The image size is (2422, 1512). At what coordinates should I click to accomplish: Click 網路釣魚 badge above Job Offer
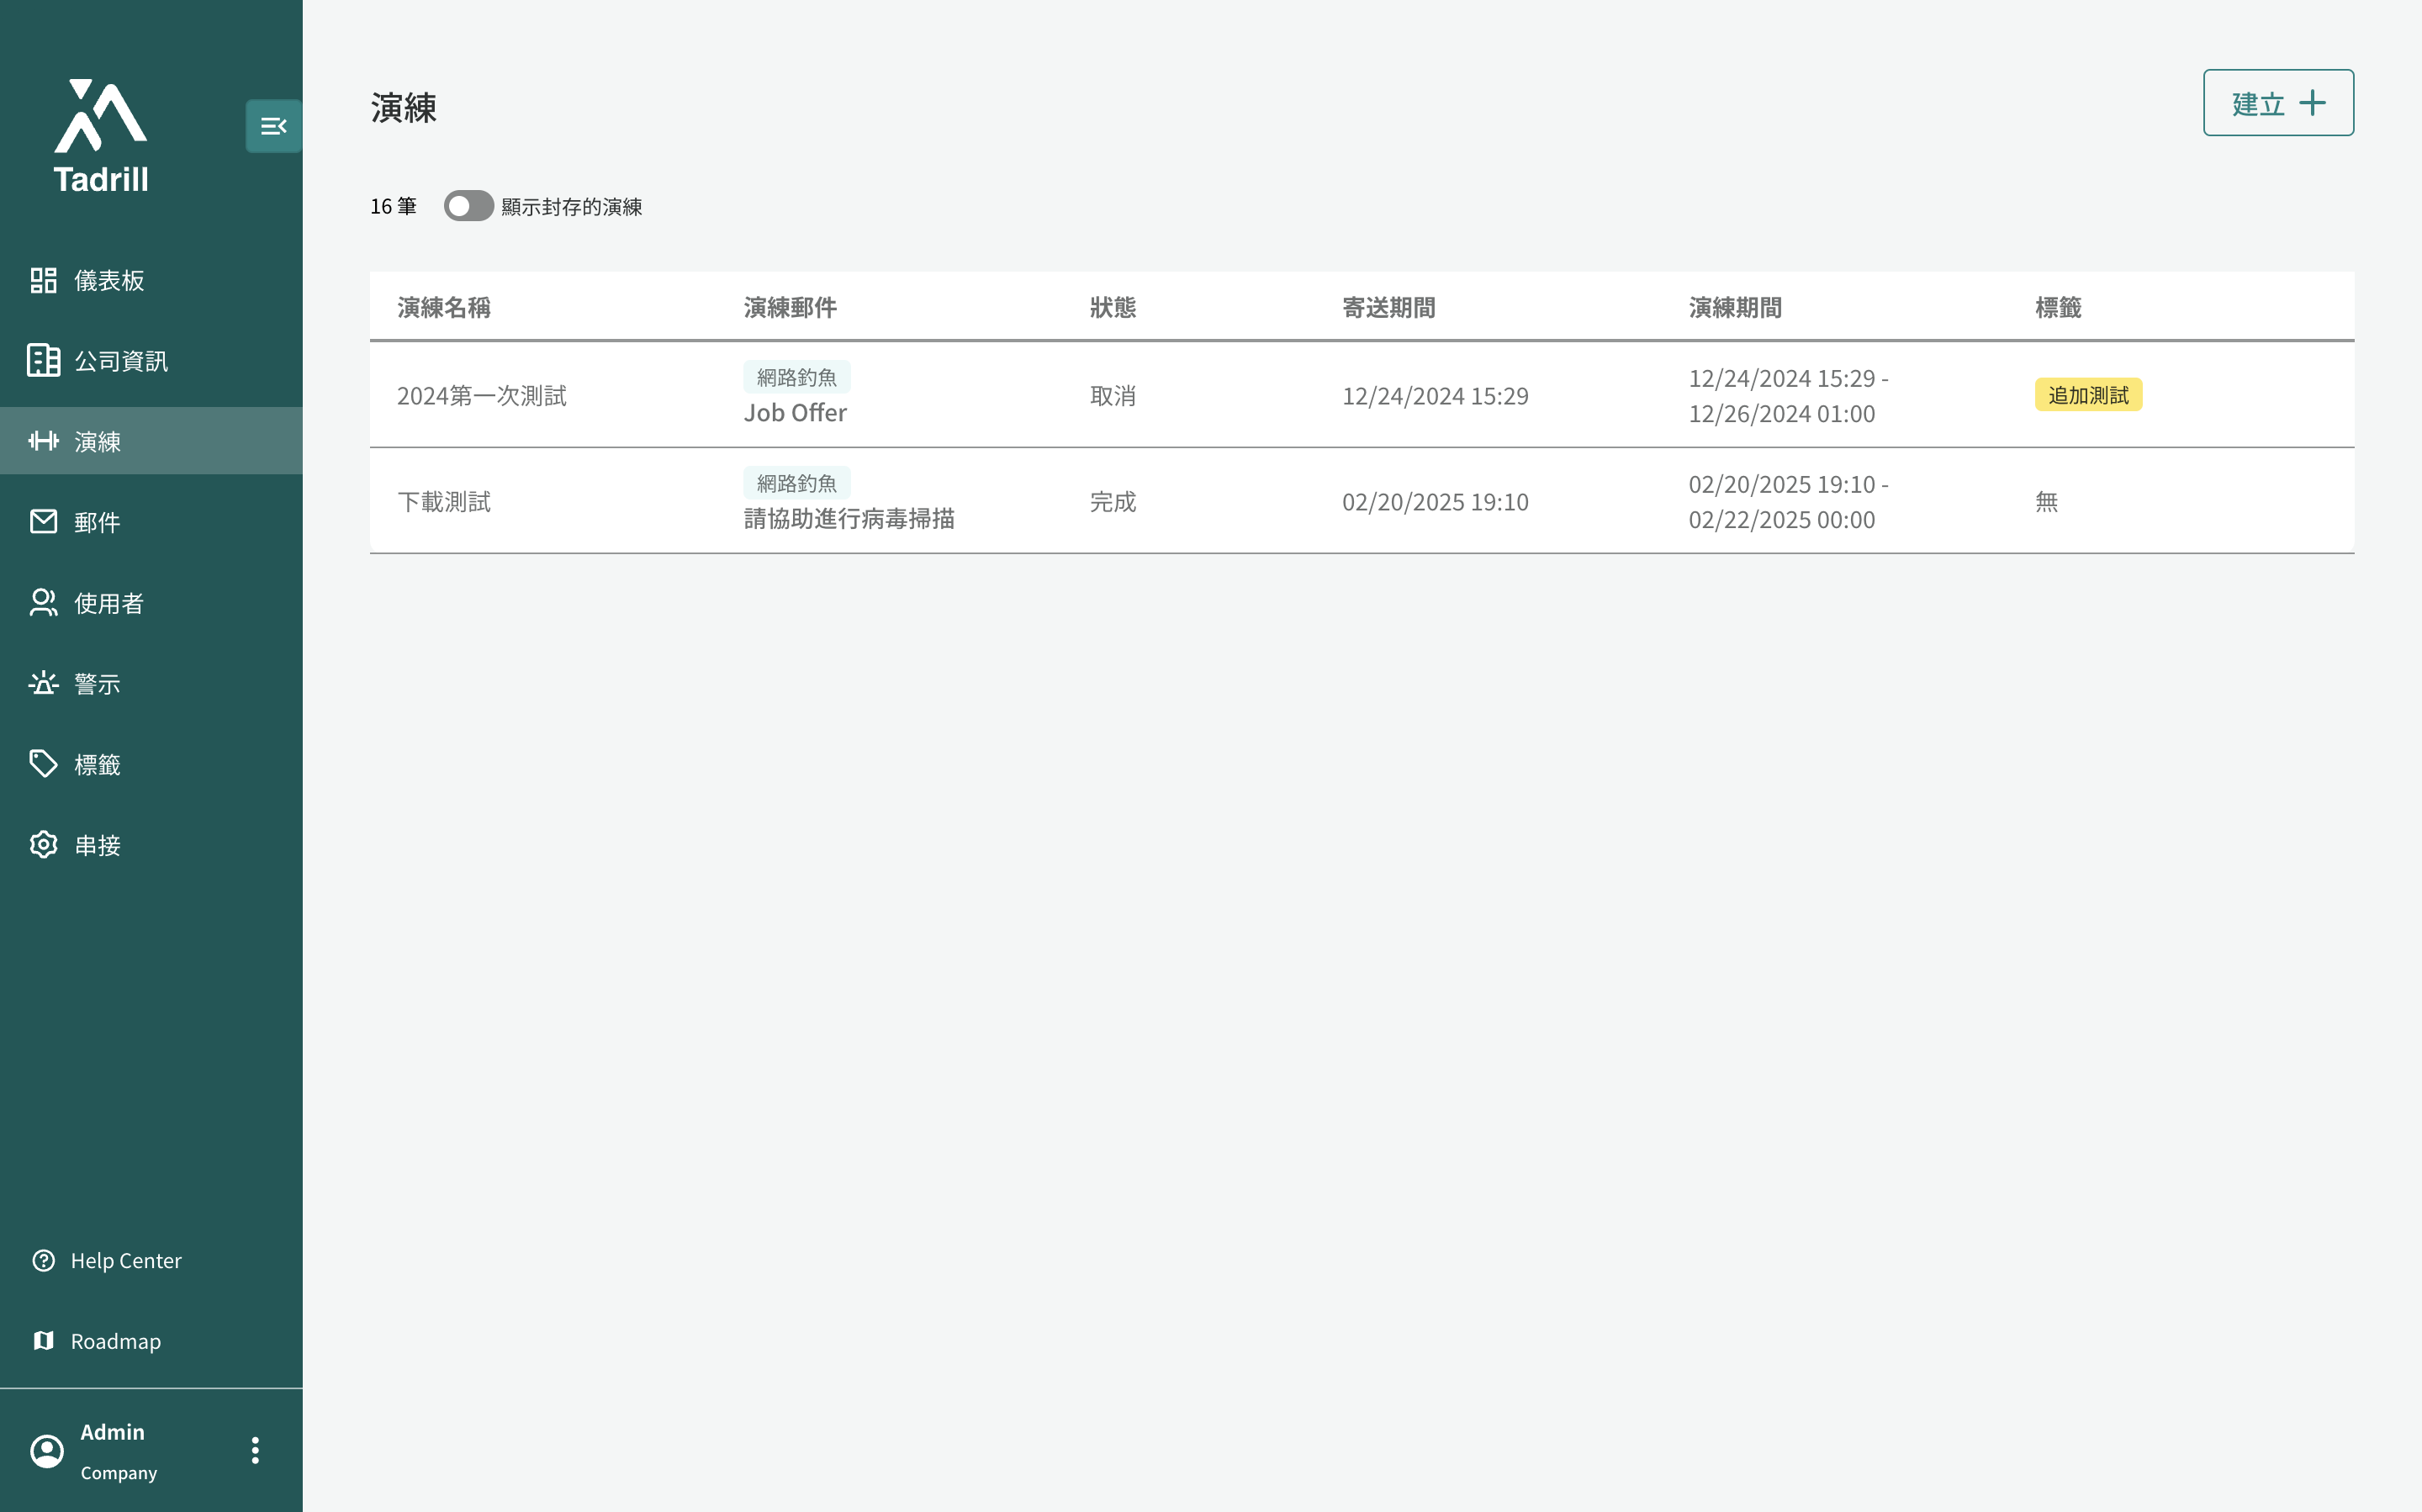pyautogui.click(x=797, y=377)
